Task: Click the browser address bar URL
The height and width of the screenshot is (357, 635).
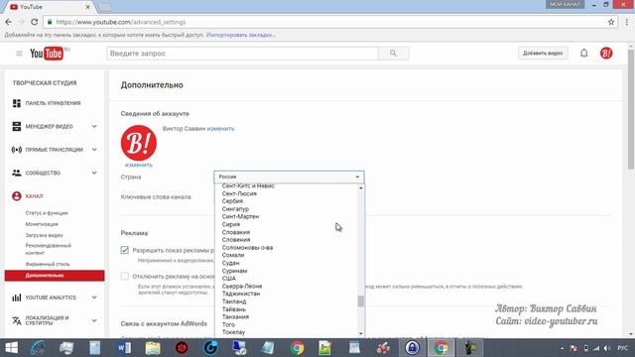Action: point(121,22)
